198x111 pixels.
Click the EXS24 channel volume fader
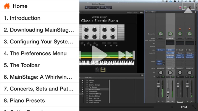coord(168,91)
